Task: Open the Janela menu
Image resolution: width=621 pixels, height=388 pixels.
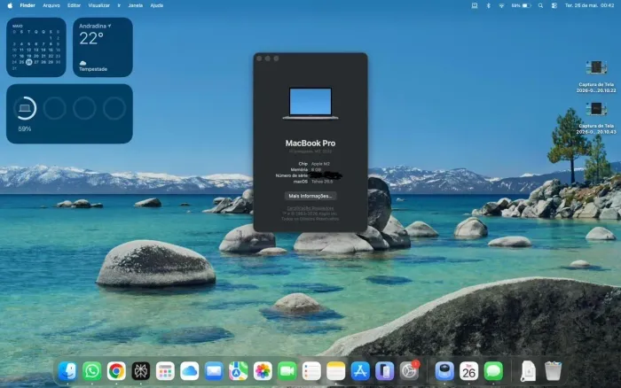Action: click(136, 5)
